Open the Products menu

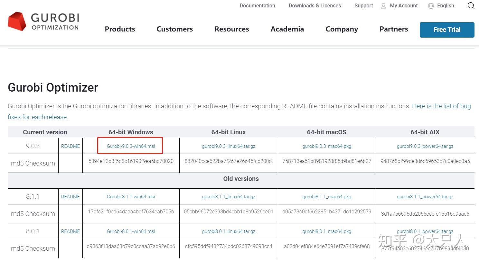(x=120, y=29)
